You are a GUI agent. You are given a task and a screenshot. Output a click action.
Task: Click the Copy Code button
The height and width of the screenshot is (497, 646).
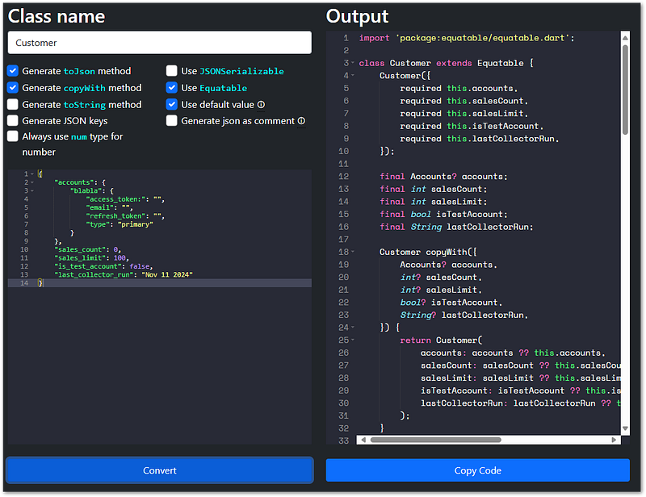point(477,470)
